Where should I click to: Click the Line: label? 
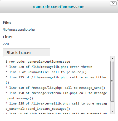pos(8,37)
